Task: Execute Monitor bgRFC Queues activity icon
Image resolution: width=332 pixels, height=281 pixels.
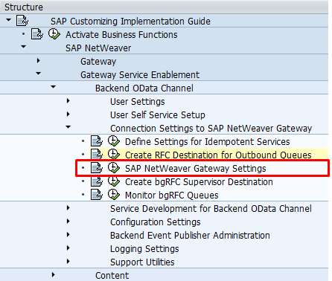Action: pos(114,195)
